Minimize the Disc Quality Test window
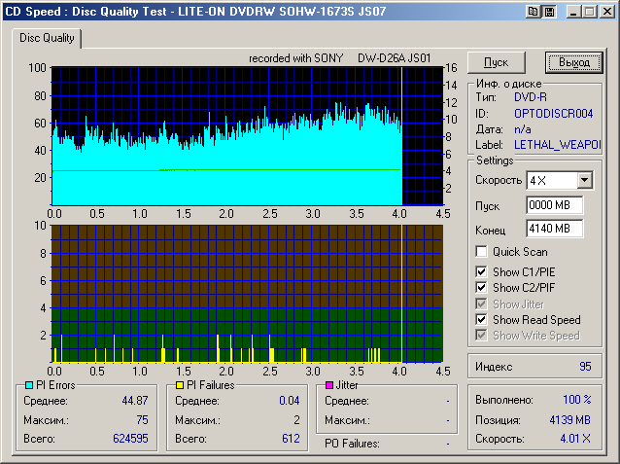The width and height of the screenshot is (620, 464). 574,12
